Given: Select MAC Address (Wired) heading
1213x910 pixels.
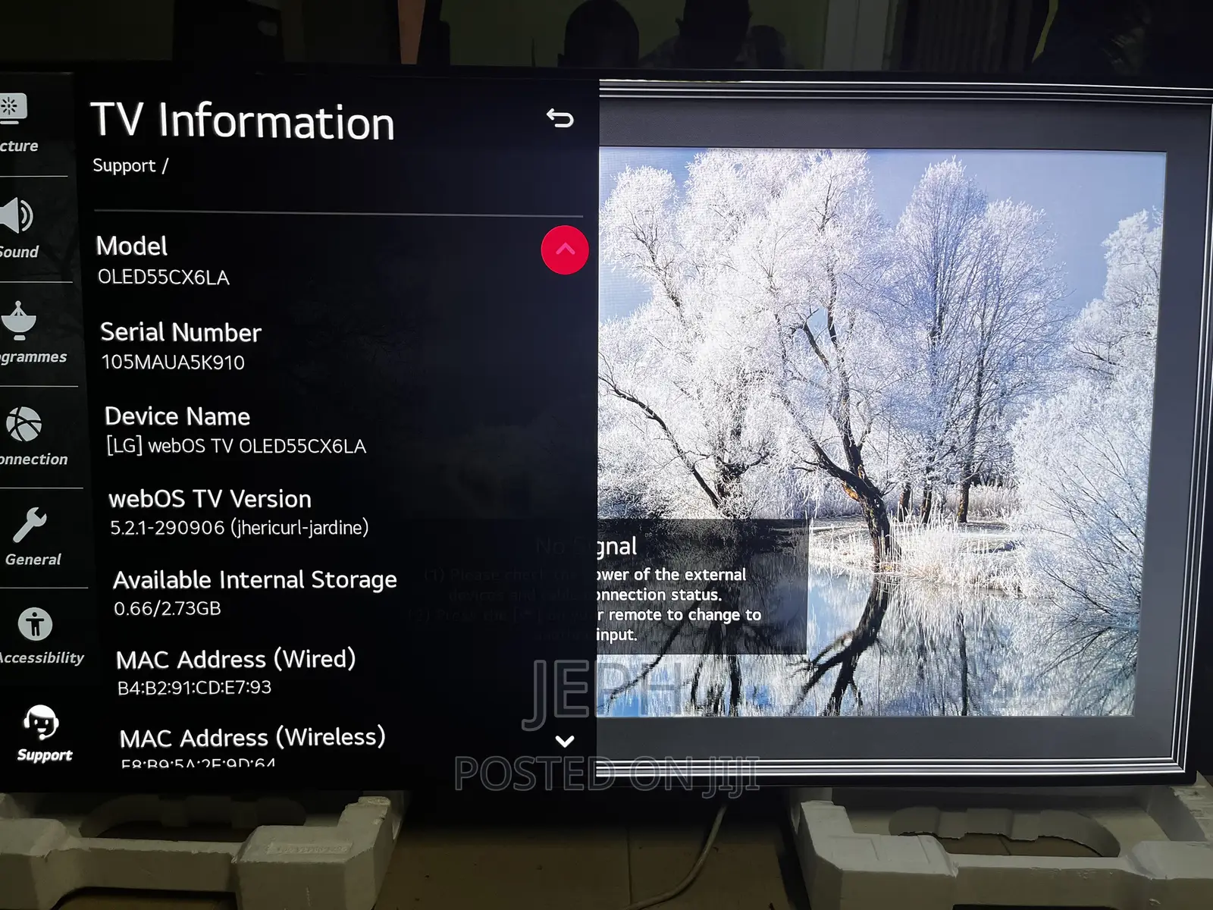Looking at the screenshot, I should click(x=236, y=659).
